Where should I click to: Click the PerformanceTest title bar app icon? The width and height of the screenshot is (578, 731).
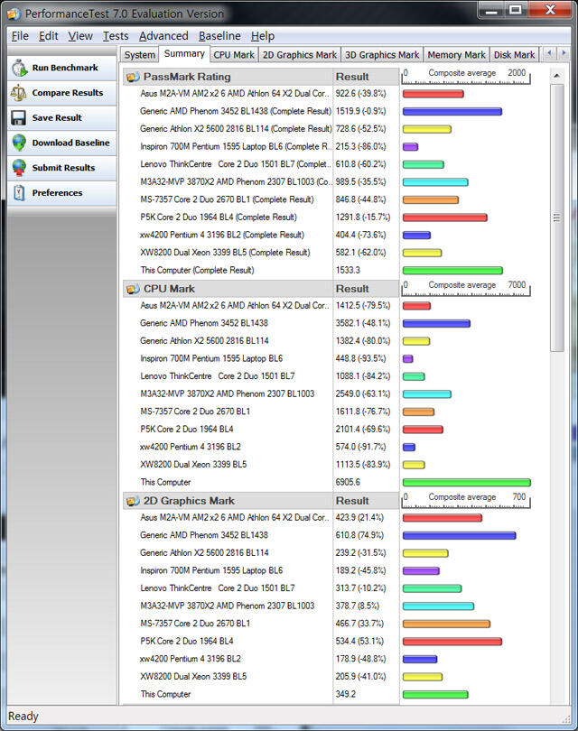14,14
